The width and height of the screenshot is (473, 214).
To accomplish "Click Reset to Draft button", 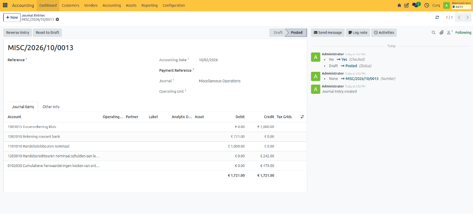I will [48, 33].
